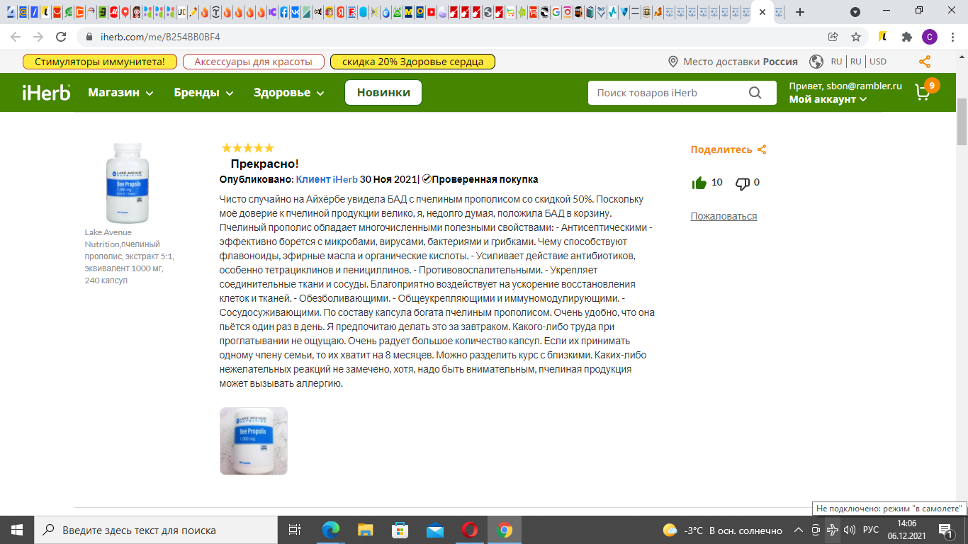The image size is (968, 544).
Task: Expand the Бренды menu
Action: point(204,93)
